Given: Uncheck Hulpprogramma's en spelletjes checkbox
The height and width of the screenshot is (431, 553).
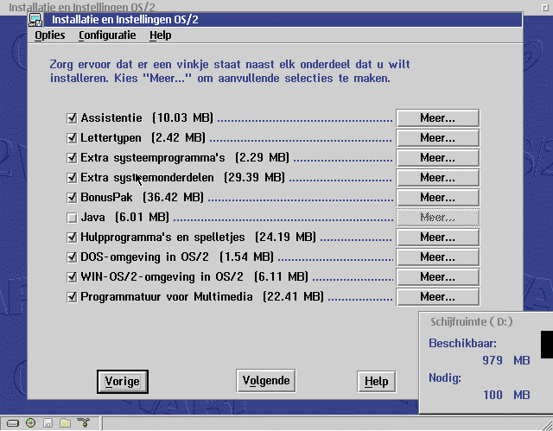Looking at the screenshot, I should click(x=72, y=238).
